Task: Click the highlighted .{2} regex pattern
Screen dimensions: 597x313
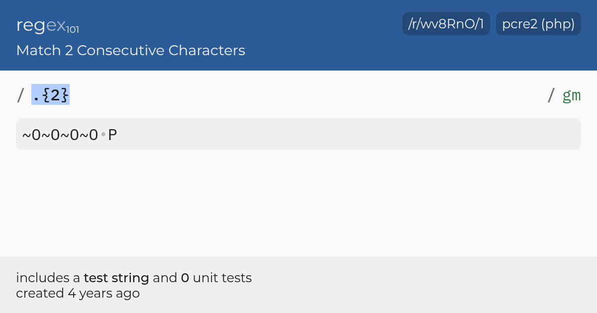Action: (50, 94)
